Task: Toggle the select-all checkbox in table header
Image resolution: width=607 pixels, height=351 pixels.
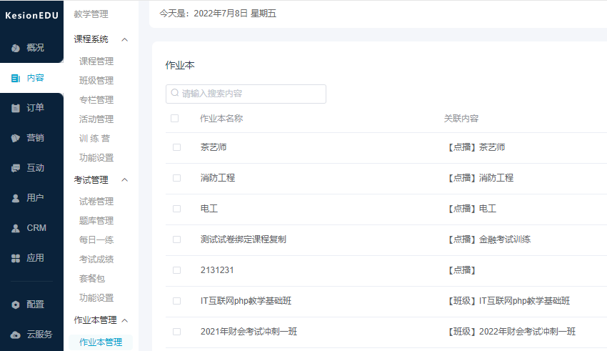Action: tap(175, 118)
